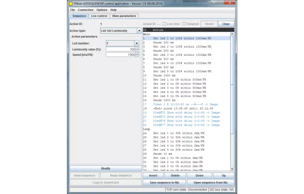Switch to the Live control tab
The image size is (304, 194).
[x=99, y=16]
